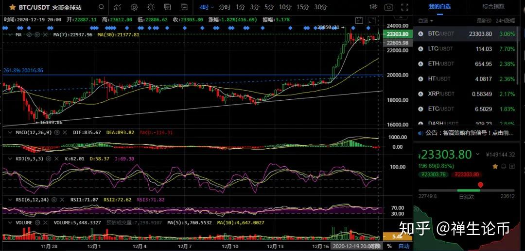Image resolution: width=525 pixels, height=251 pixels.
Task: Open the 公告 announcement link
Action: (x=470, y=133)
